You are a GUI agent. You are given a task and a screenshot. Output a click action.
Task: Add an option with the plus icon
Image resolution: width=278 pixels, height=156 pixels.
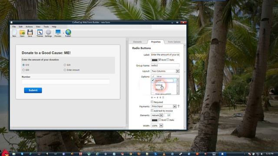(152, 97)
